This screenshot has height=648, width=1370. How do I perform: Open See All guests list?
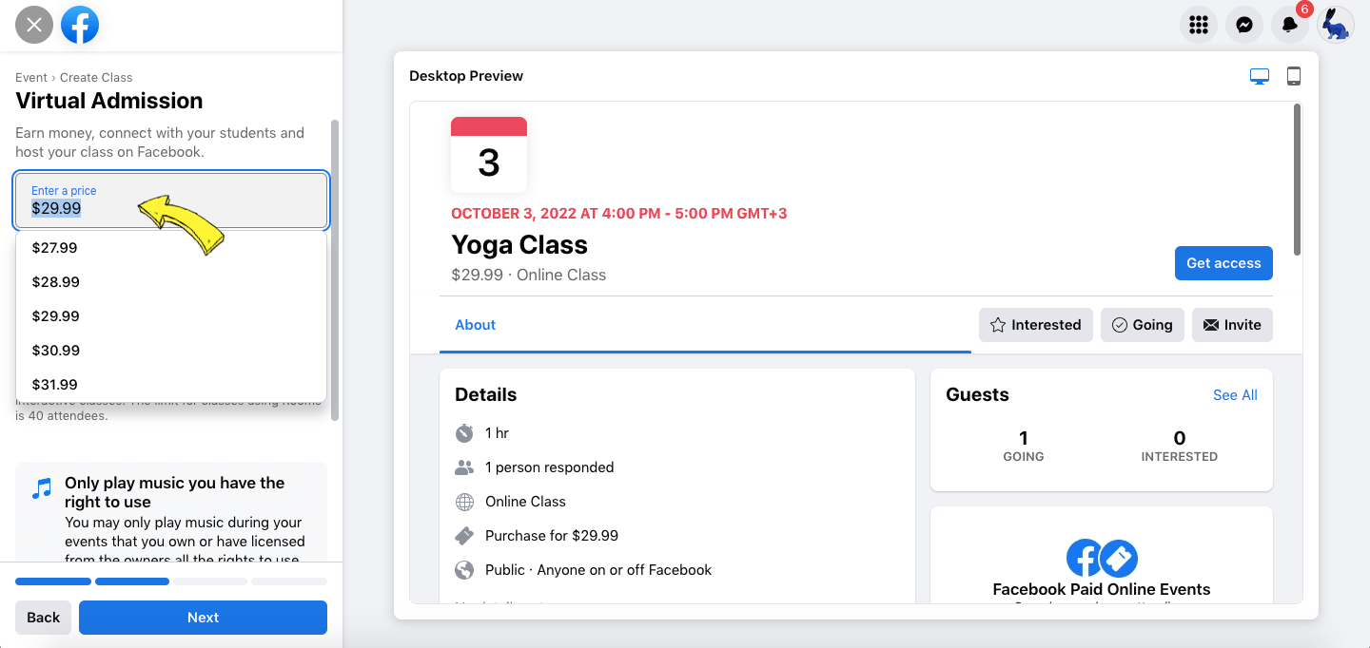1235,394
